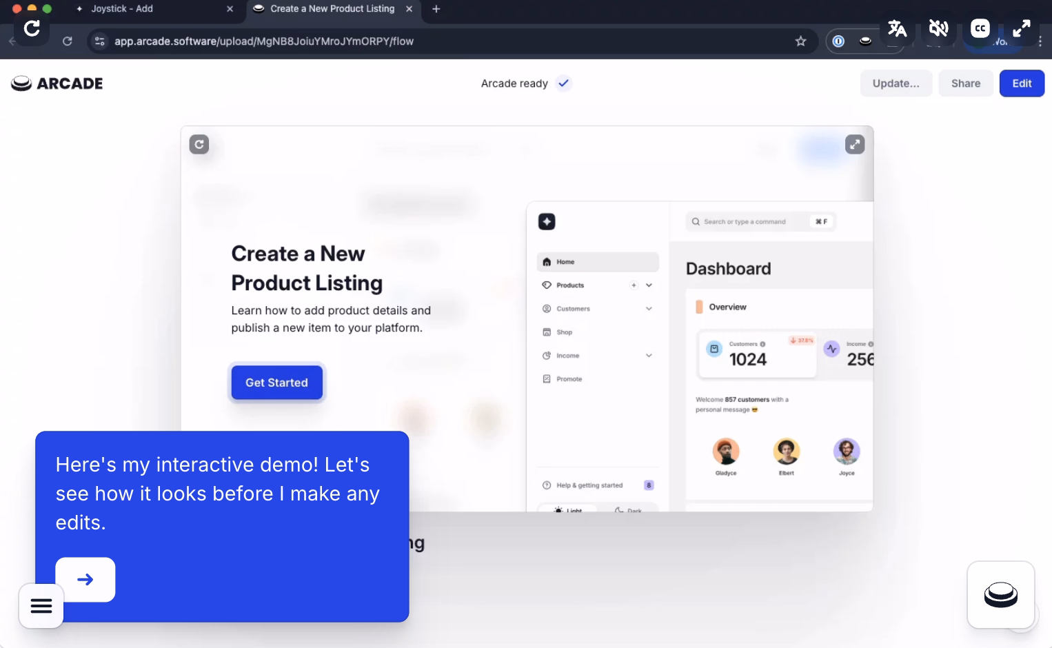This screenshot has height=648, width=1052.
Task: Click the 1Password extension icon
Action: click(x=838, y=41)
